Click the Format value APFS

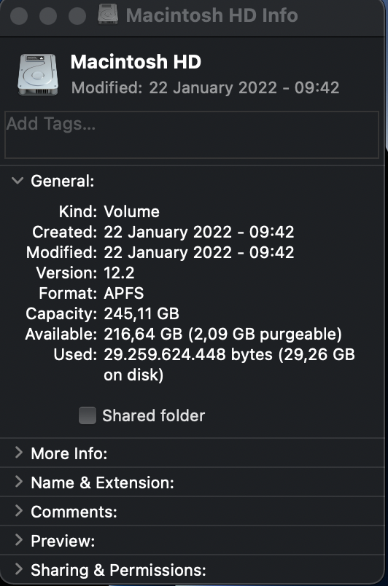pyautogui.click(x=124, y=294)
